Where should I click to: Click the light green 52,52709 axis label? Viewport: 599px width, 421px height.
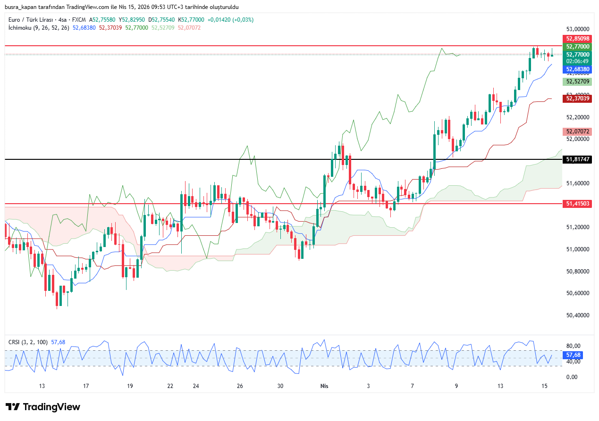[577, 82]
